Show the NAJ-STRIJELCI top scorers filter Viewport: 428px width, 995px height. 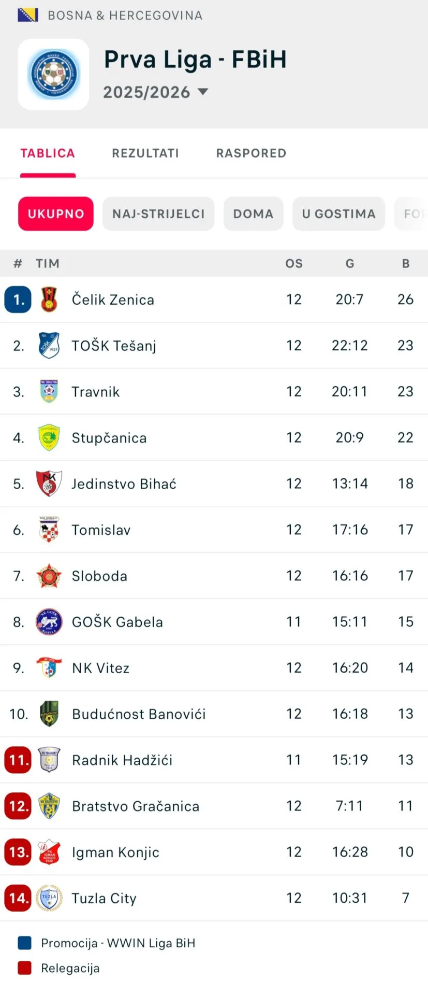158,214
